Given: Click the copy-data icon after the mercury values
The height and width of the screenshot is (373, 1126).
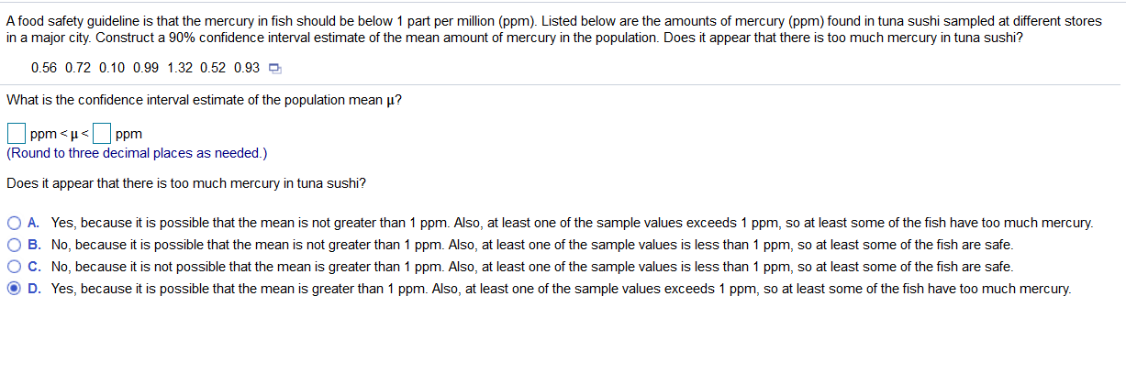Looking at the screenshot, I should tap(274, 68).
